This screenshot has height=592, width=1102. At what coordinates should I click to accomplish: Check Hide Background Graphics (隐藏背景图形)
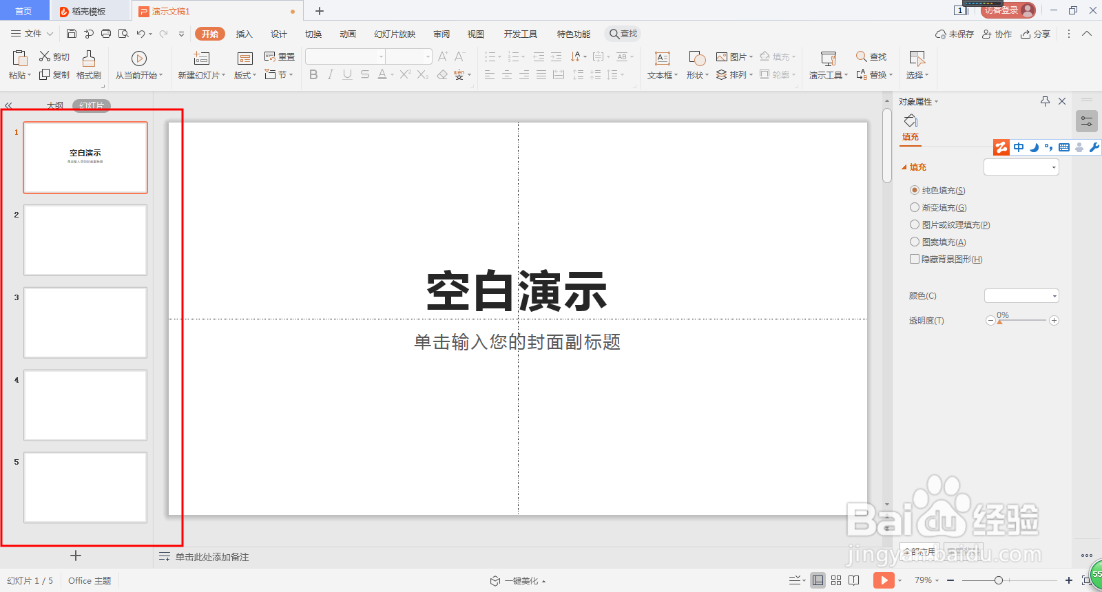click(x=915, y=259)
